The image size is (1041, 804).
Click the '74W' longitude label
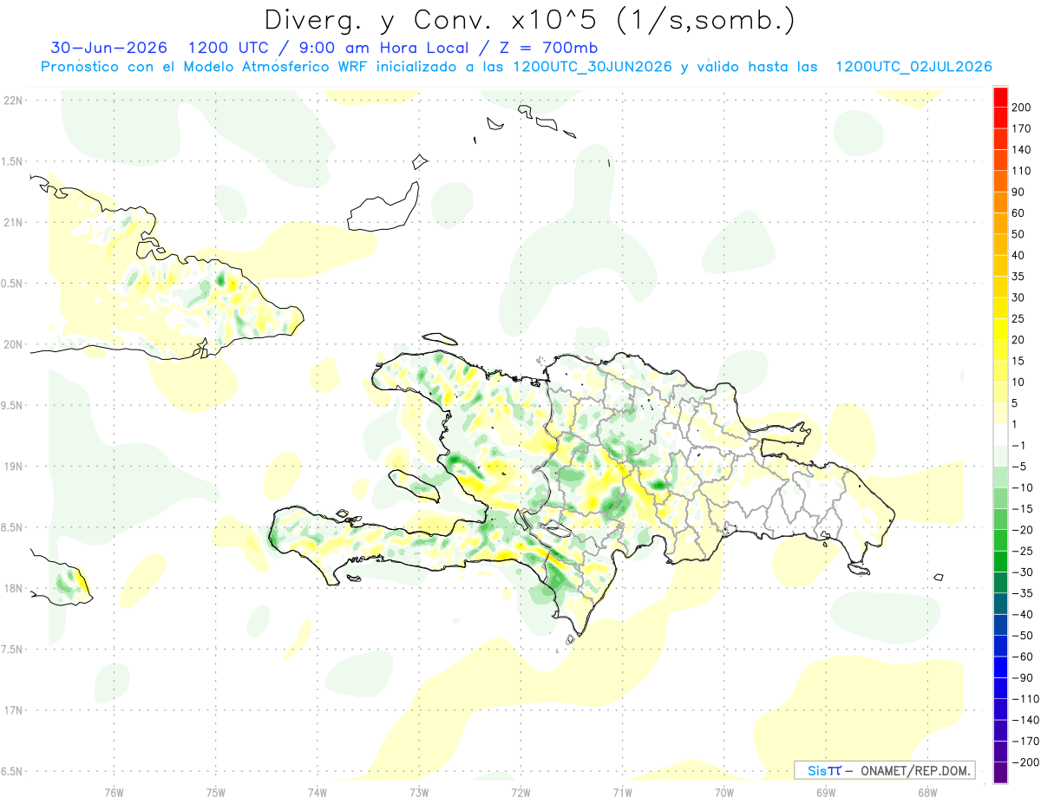[x=318, y=792]
